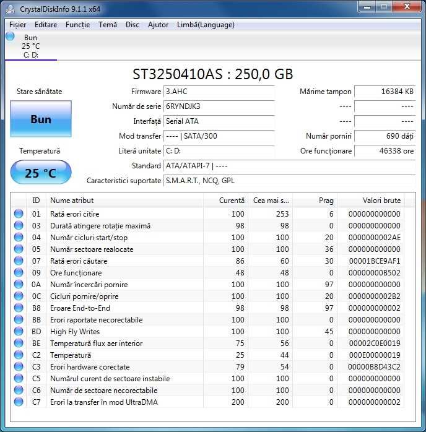Viewport: 426px width, 432px height.
Task: Click the Prag column header
Action: tap(315, 201)
